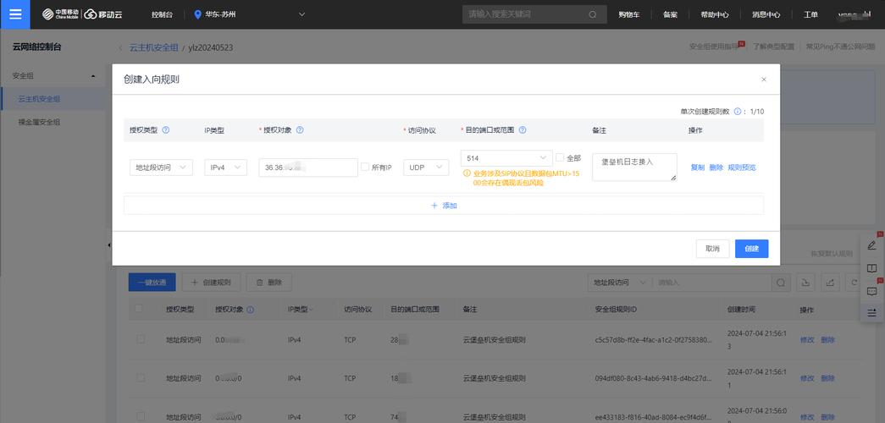Click 规则预览 link
Image resolution: width=885 pixels, height=423 pixels.
point(742,168)
